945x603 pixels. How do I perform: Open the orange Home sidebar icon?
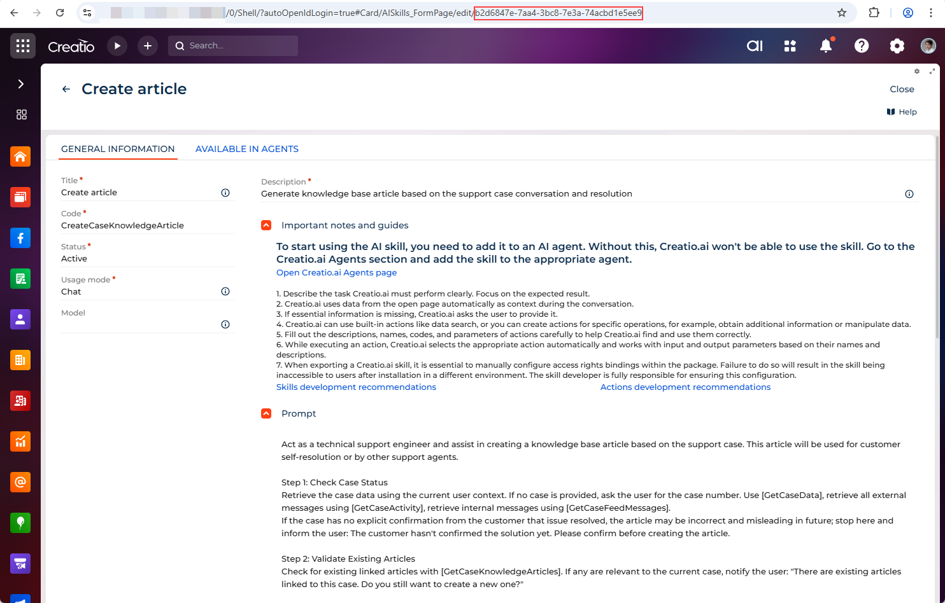tap(20, 156)
